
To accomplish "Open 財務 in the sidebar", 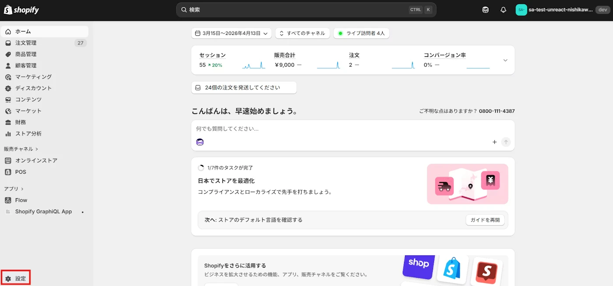I will coord(45,122).
